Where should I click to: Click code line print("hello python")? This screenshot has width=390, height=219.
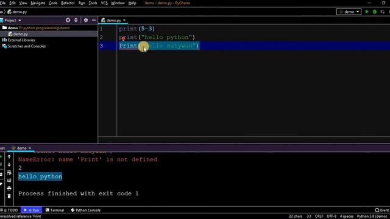click(157, 37)
